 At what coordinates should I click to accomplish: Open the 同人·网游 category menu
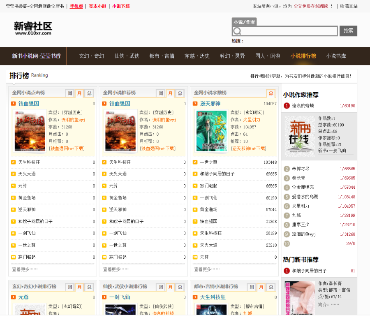pos(268,56)
